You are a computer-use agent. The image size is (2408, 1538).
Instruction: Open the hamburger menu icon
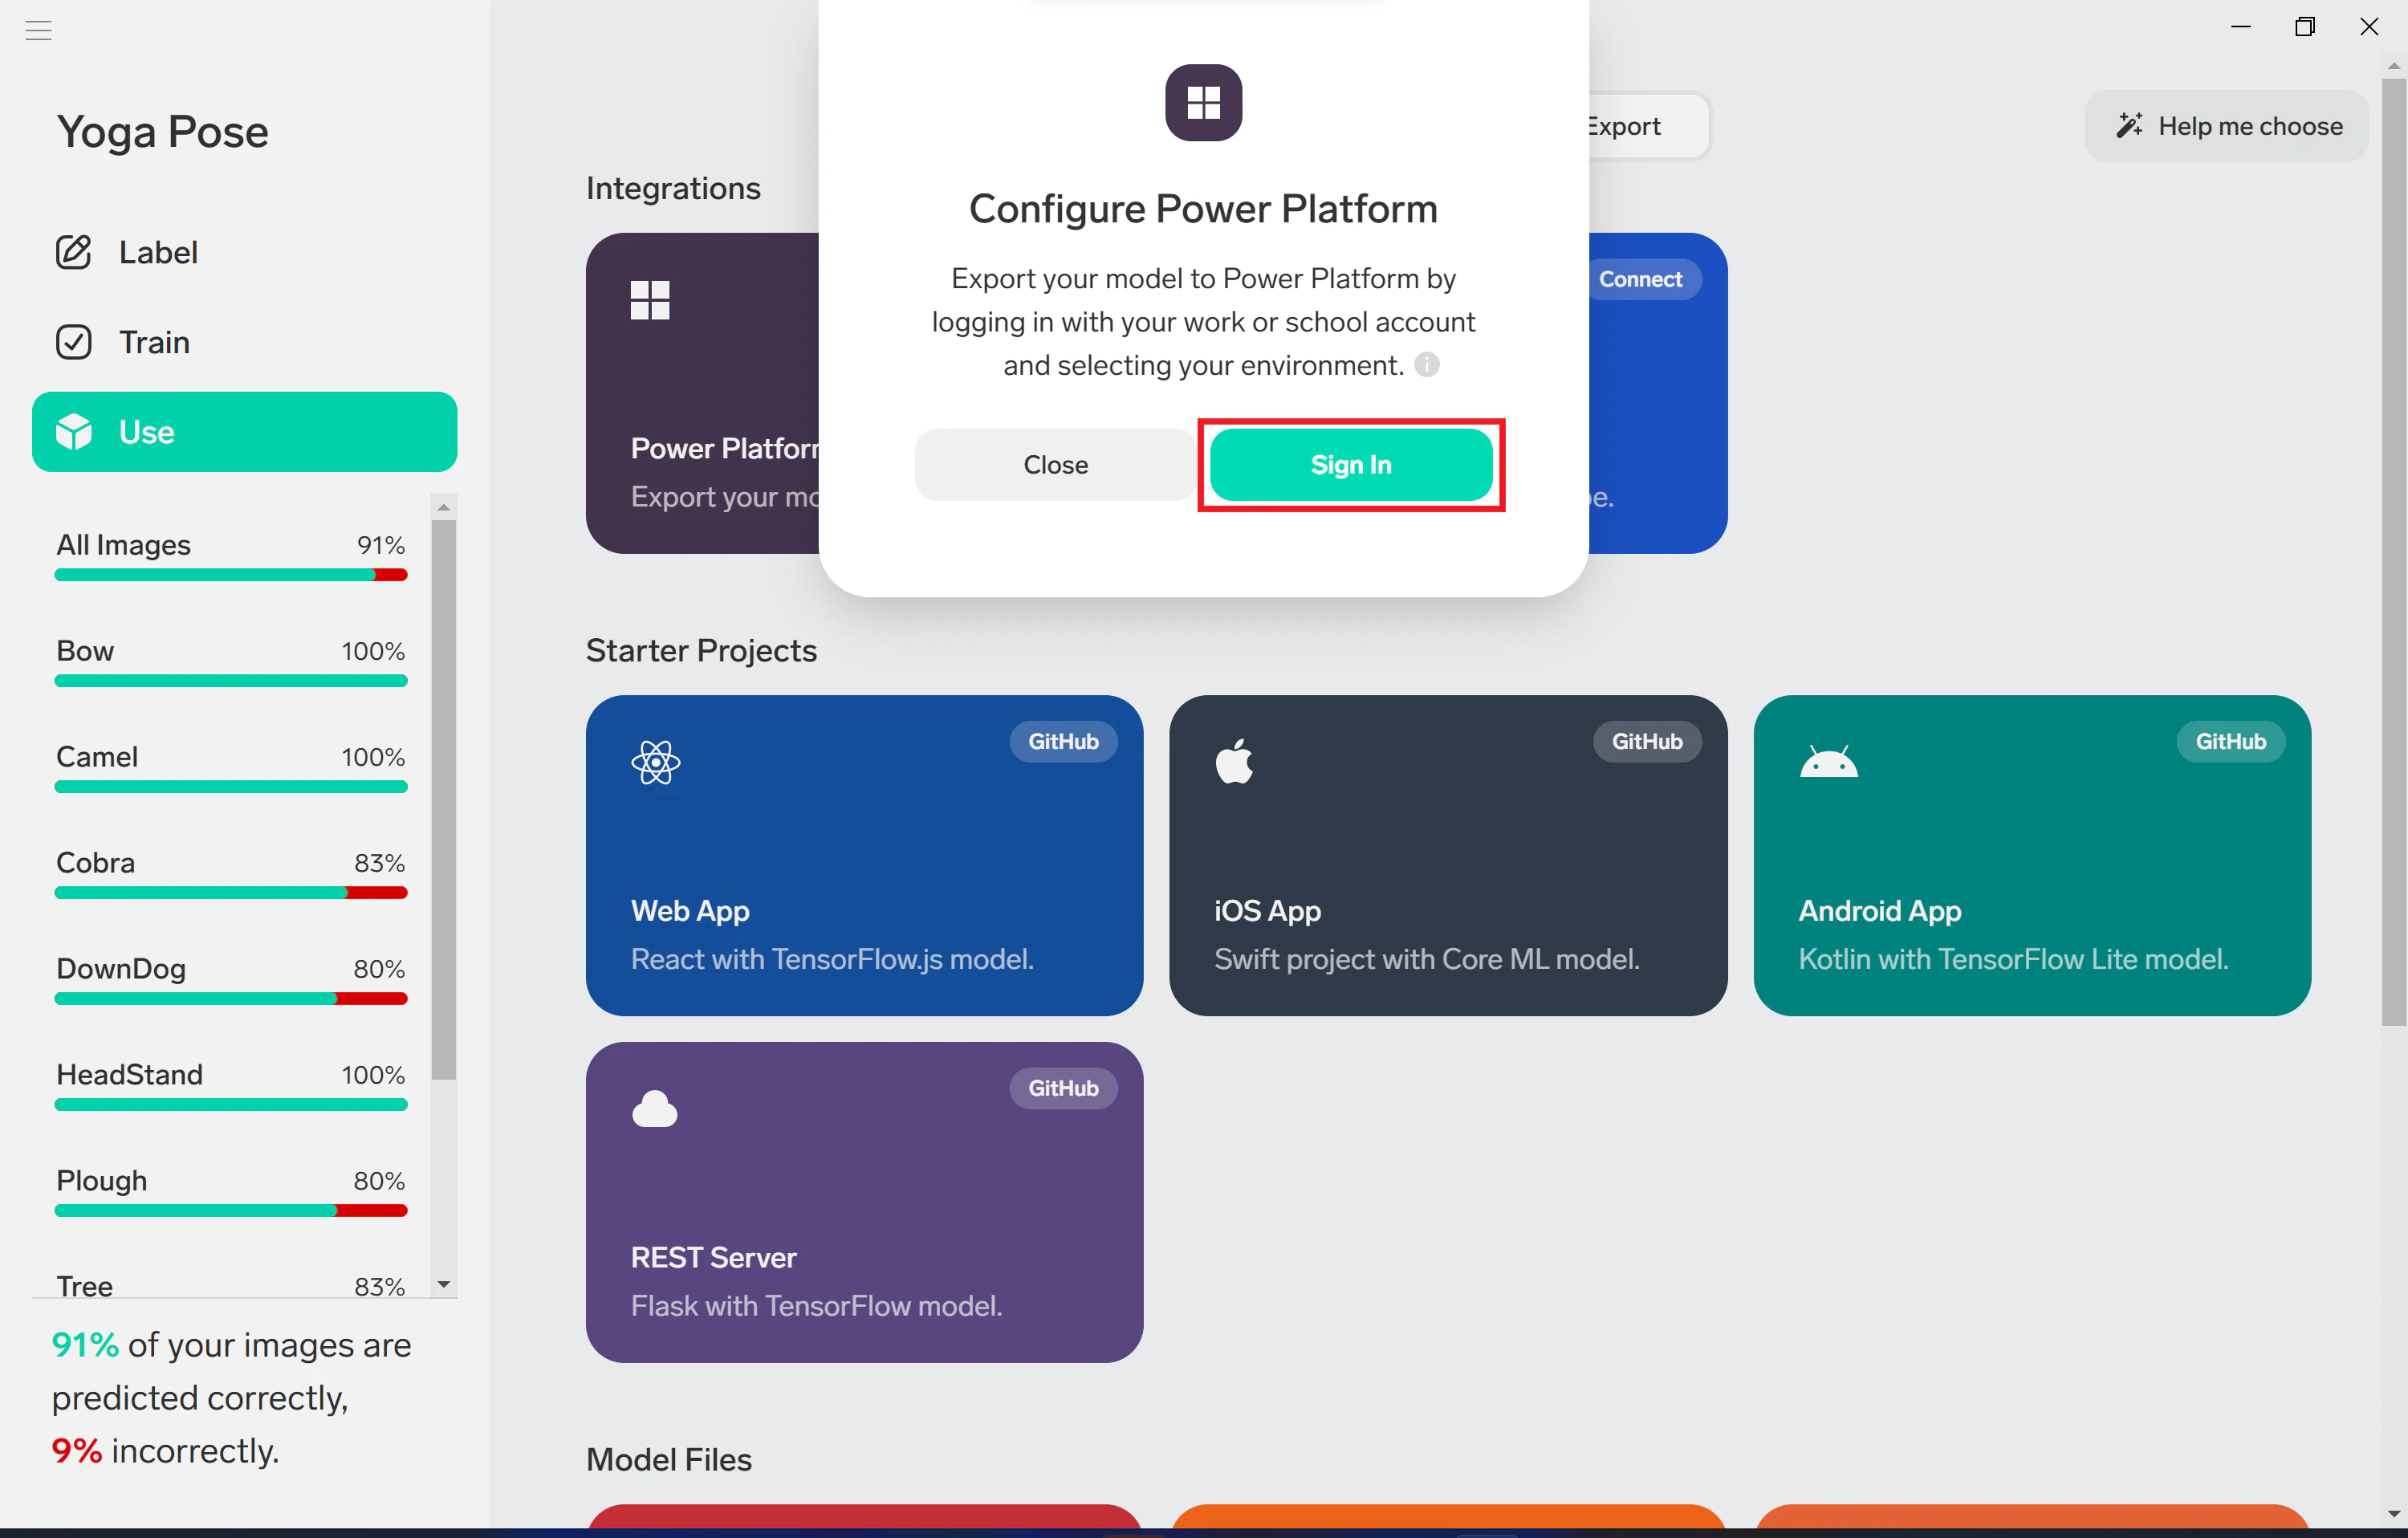(38, 30)
